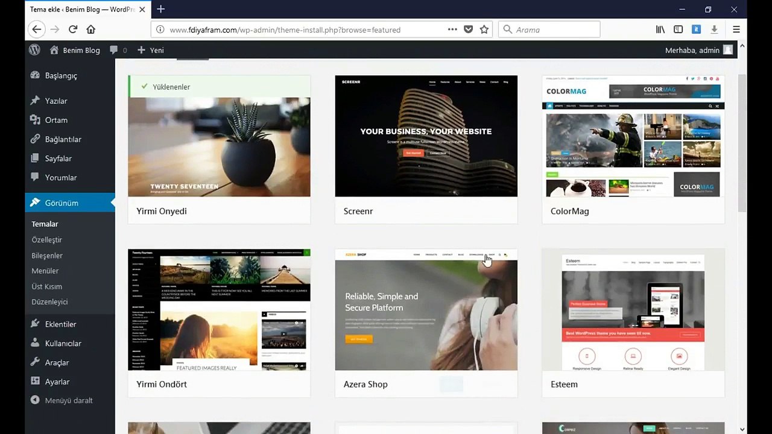Open the site info icon in the address bar
Screen dimensions: 772x434
[160, 30]
